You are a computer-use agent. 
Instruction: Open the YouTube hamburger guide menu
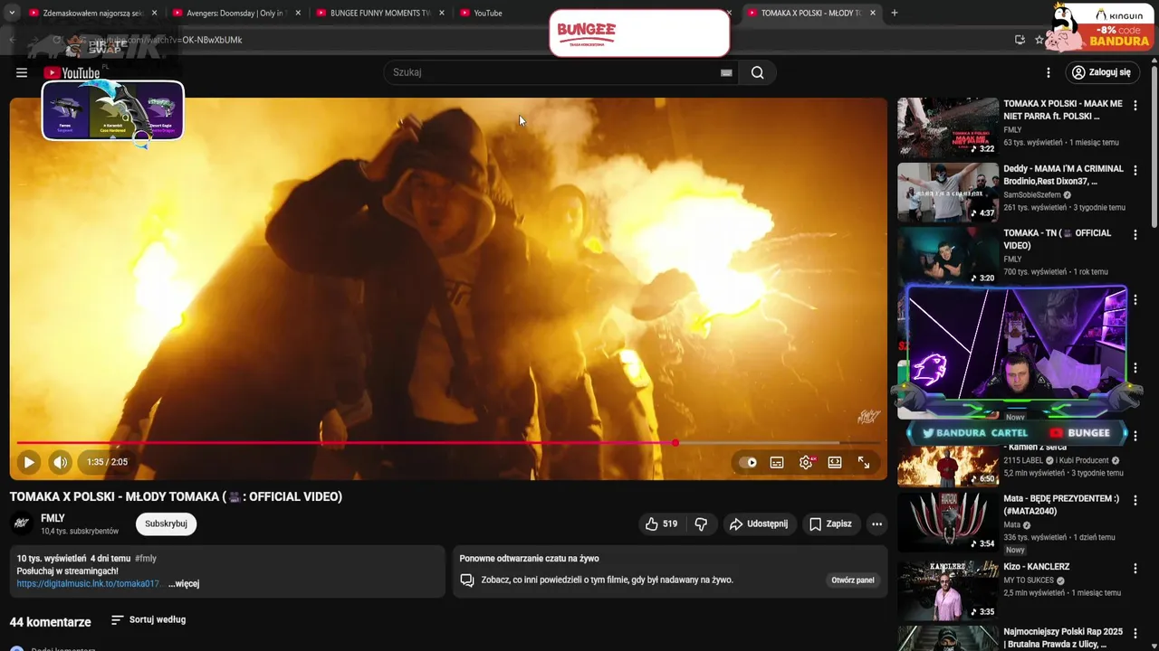[22, 72]
